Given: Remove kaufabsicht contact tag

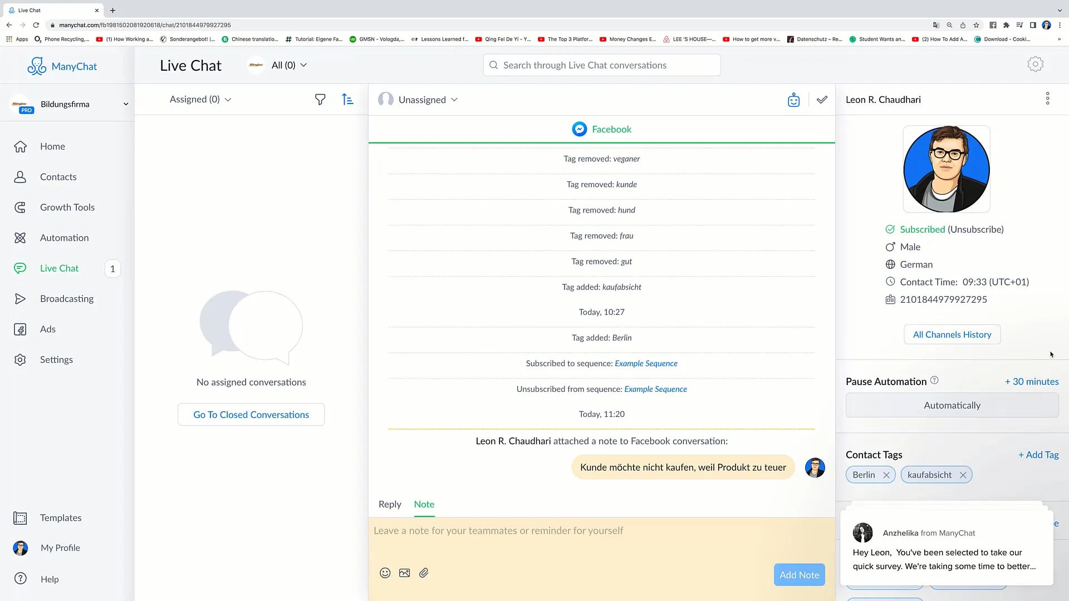Looking at the screenshot, I should (963, 475).
